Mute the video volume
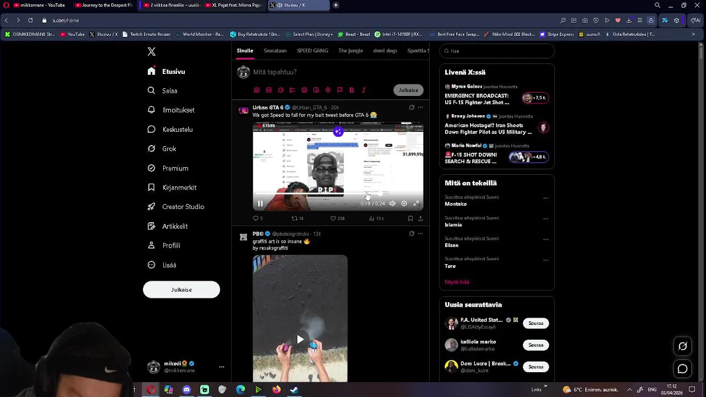The image size is (706, 397). click(x=392, y=203)
